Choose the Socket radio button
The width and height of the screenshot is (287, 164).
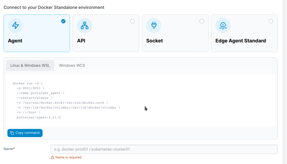coord(202,21)
